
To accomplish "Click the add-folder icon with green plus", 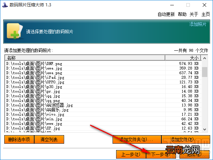I will 15,31.
